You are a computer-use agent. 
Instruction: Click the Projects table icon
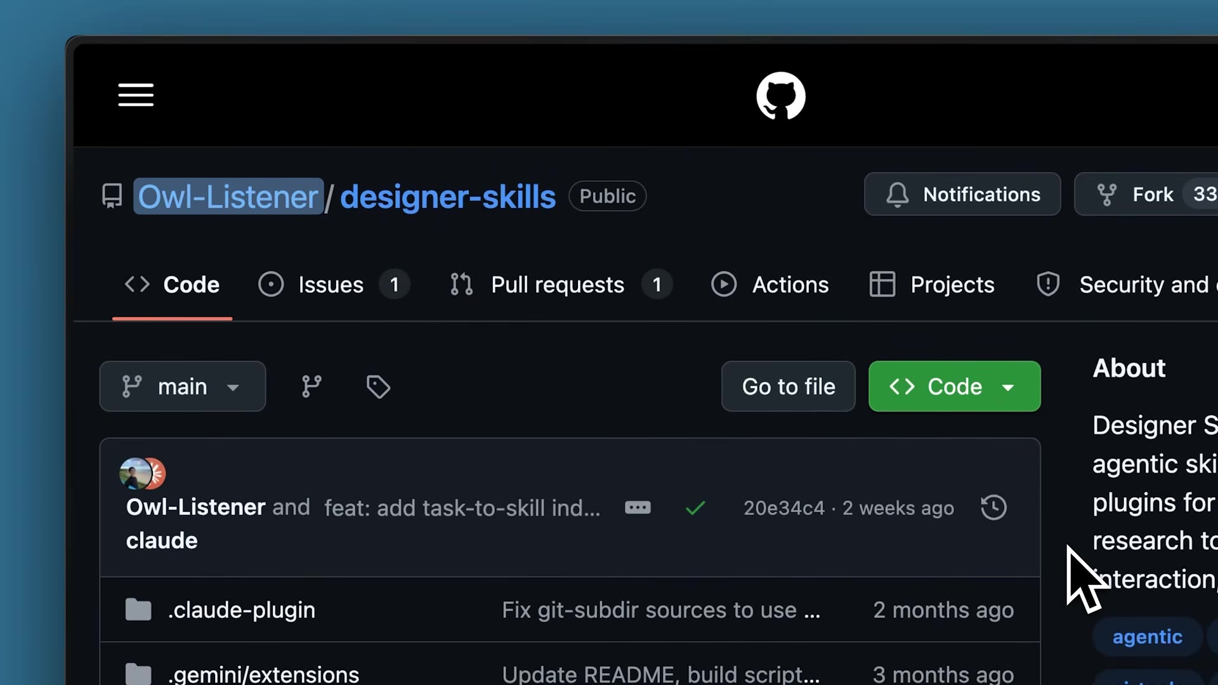click(x=882, y=285)
